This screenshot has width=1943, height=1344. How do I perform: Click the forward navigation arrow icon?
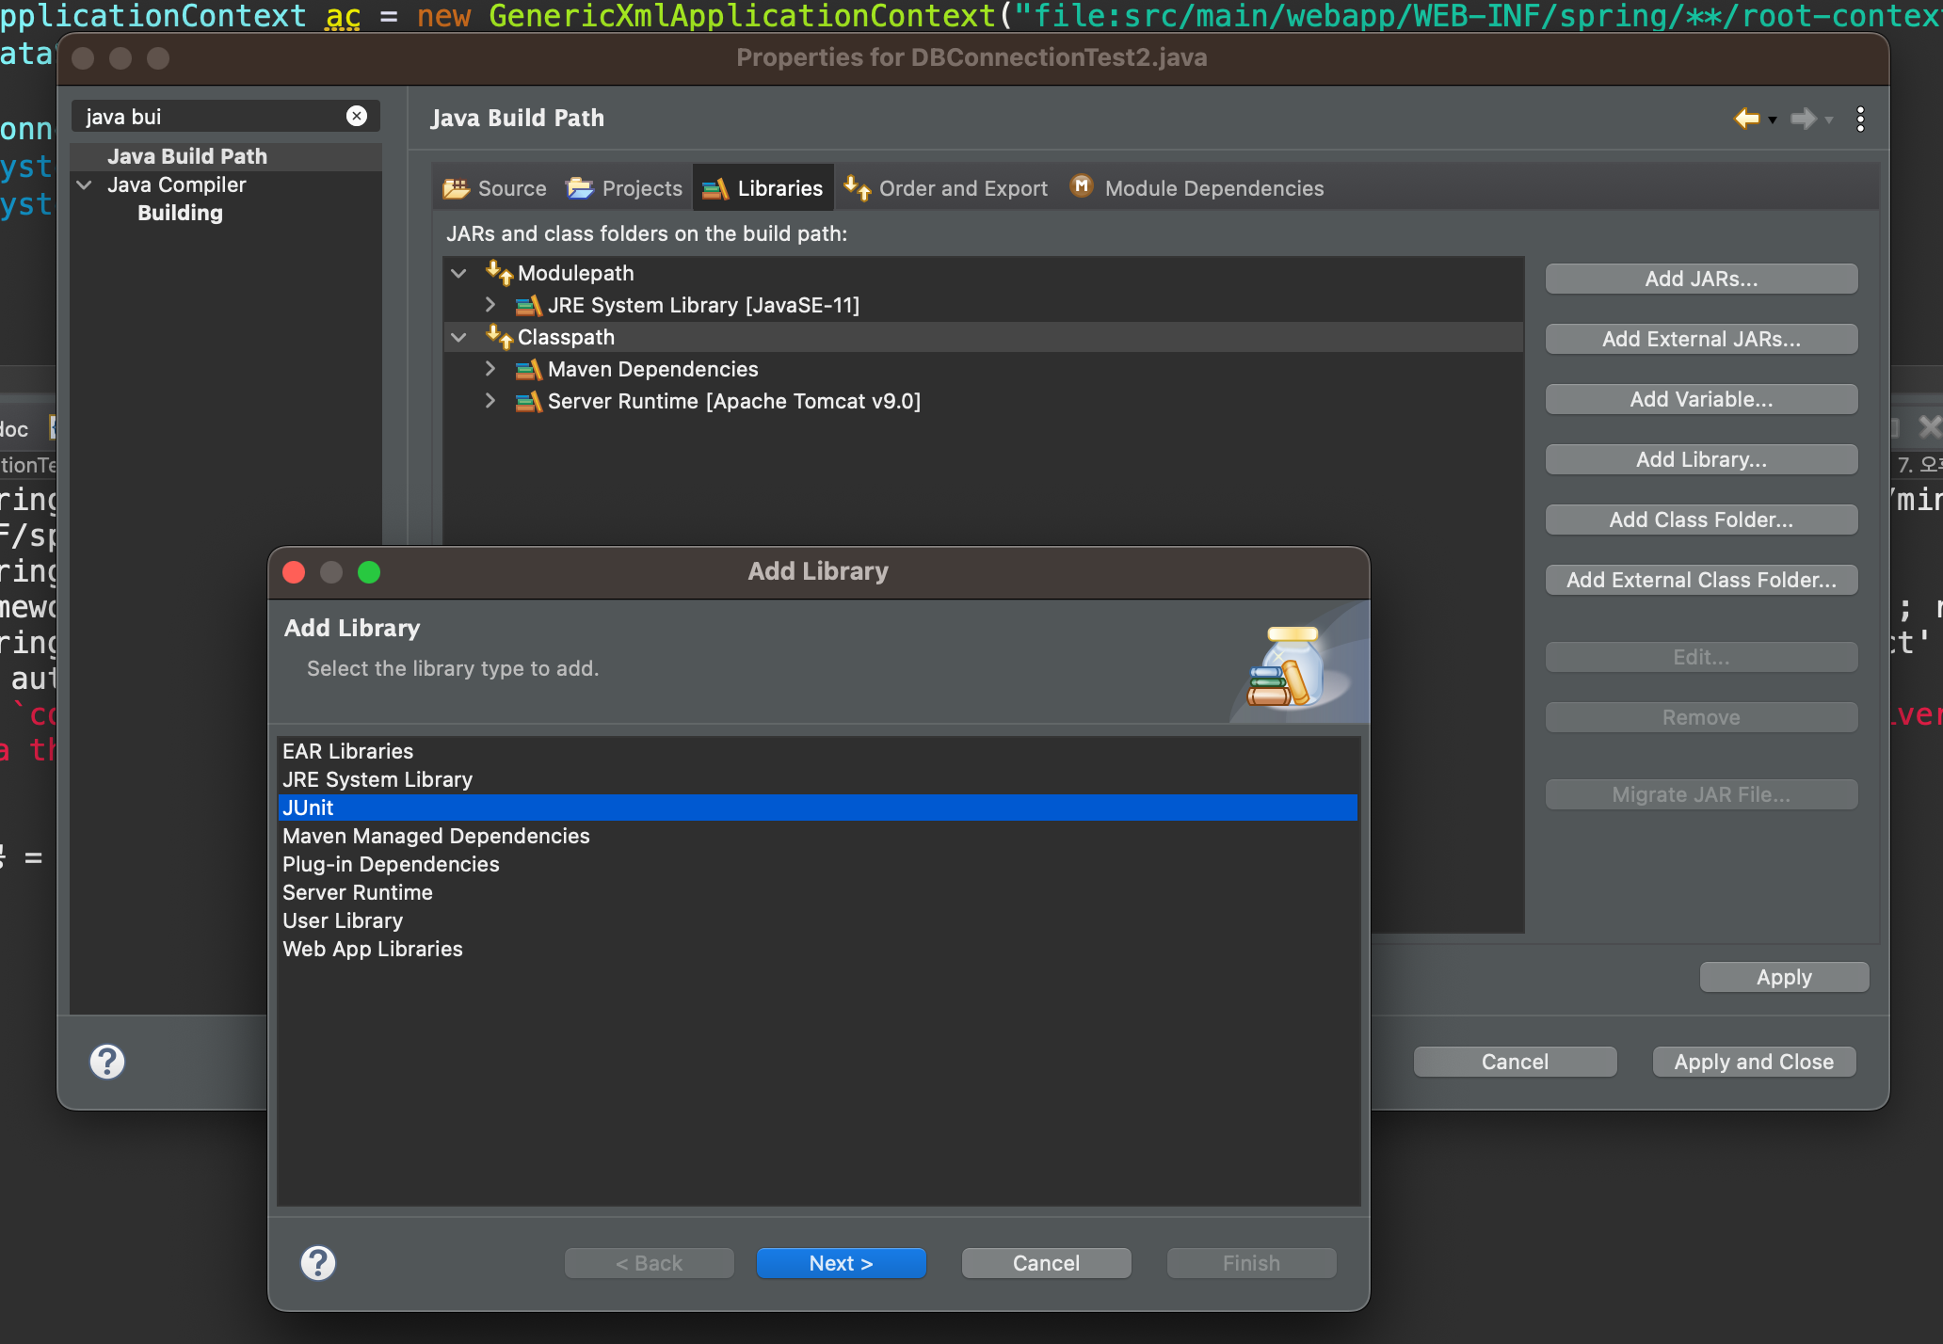tap(1803, 119)
